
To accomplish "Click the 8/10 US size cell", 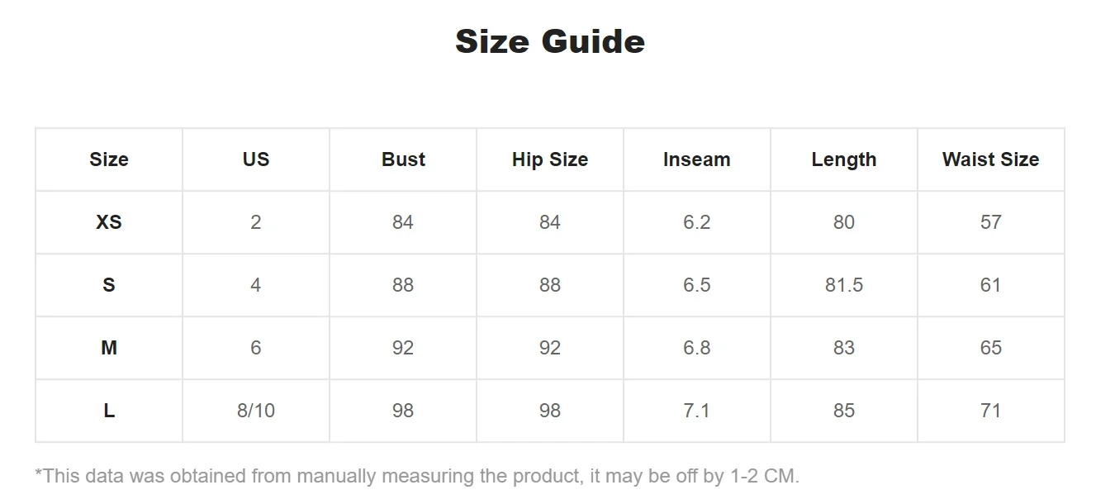I will click(x=256, y=411).
